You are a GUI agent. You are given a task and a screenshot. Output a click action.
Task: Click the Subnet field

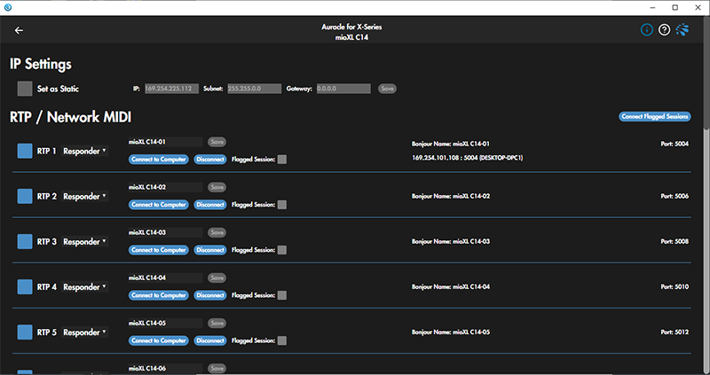point(254,89)
